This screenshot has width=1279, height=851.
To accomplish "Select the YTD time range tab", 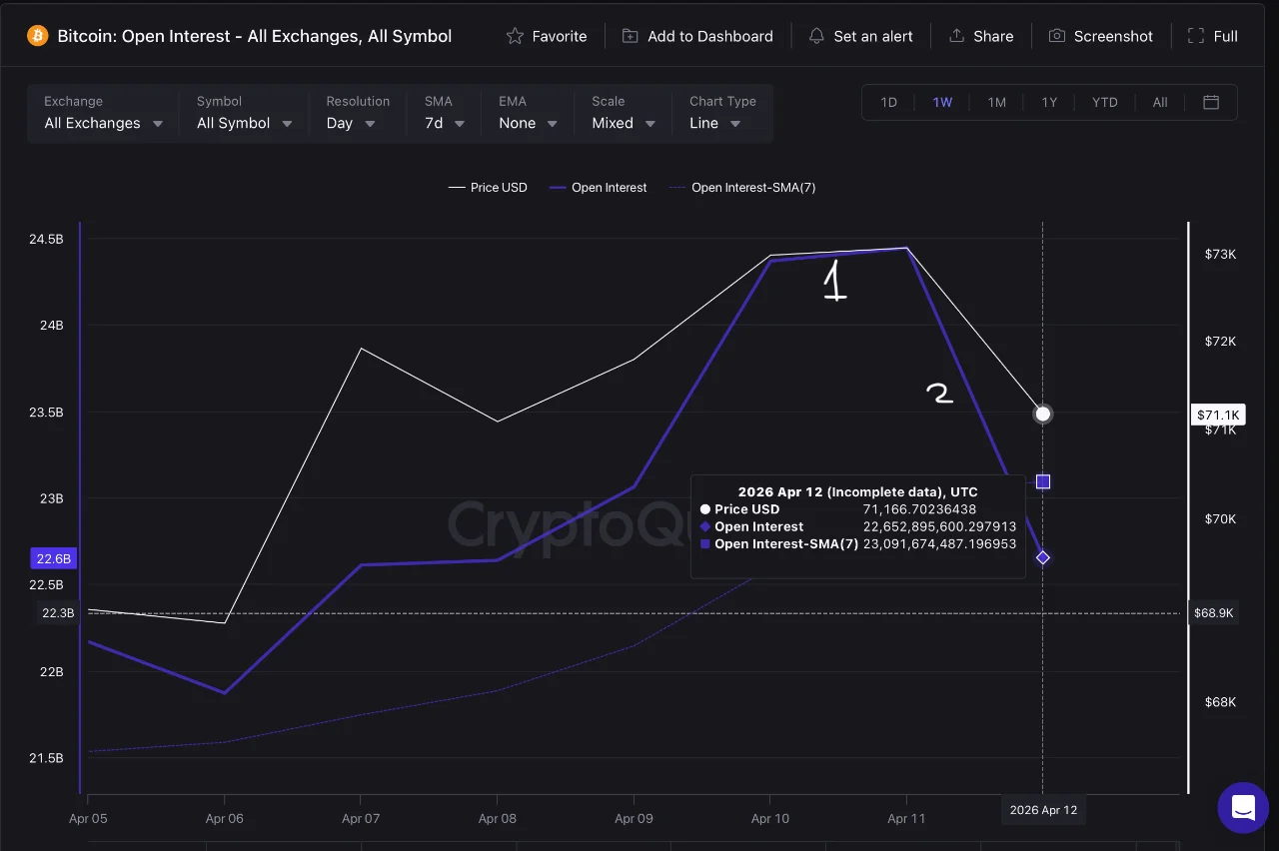I will click(x=1104, y=102).
